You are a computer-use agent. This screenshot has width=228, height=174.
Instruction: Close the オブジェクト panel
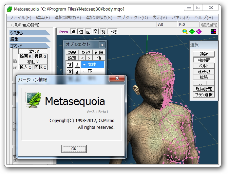[x=102, y=45]
